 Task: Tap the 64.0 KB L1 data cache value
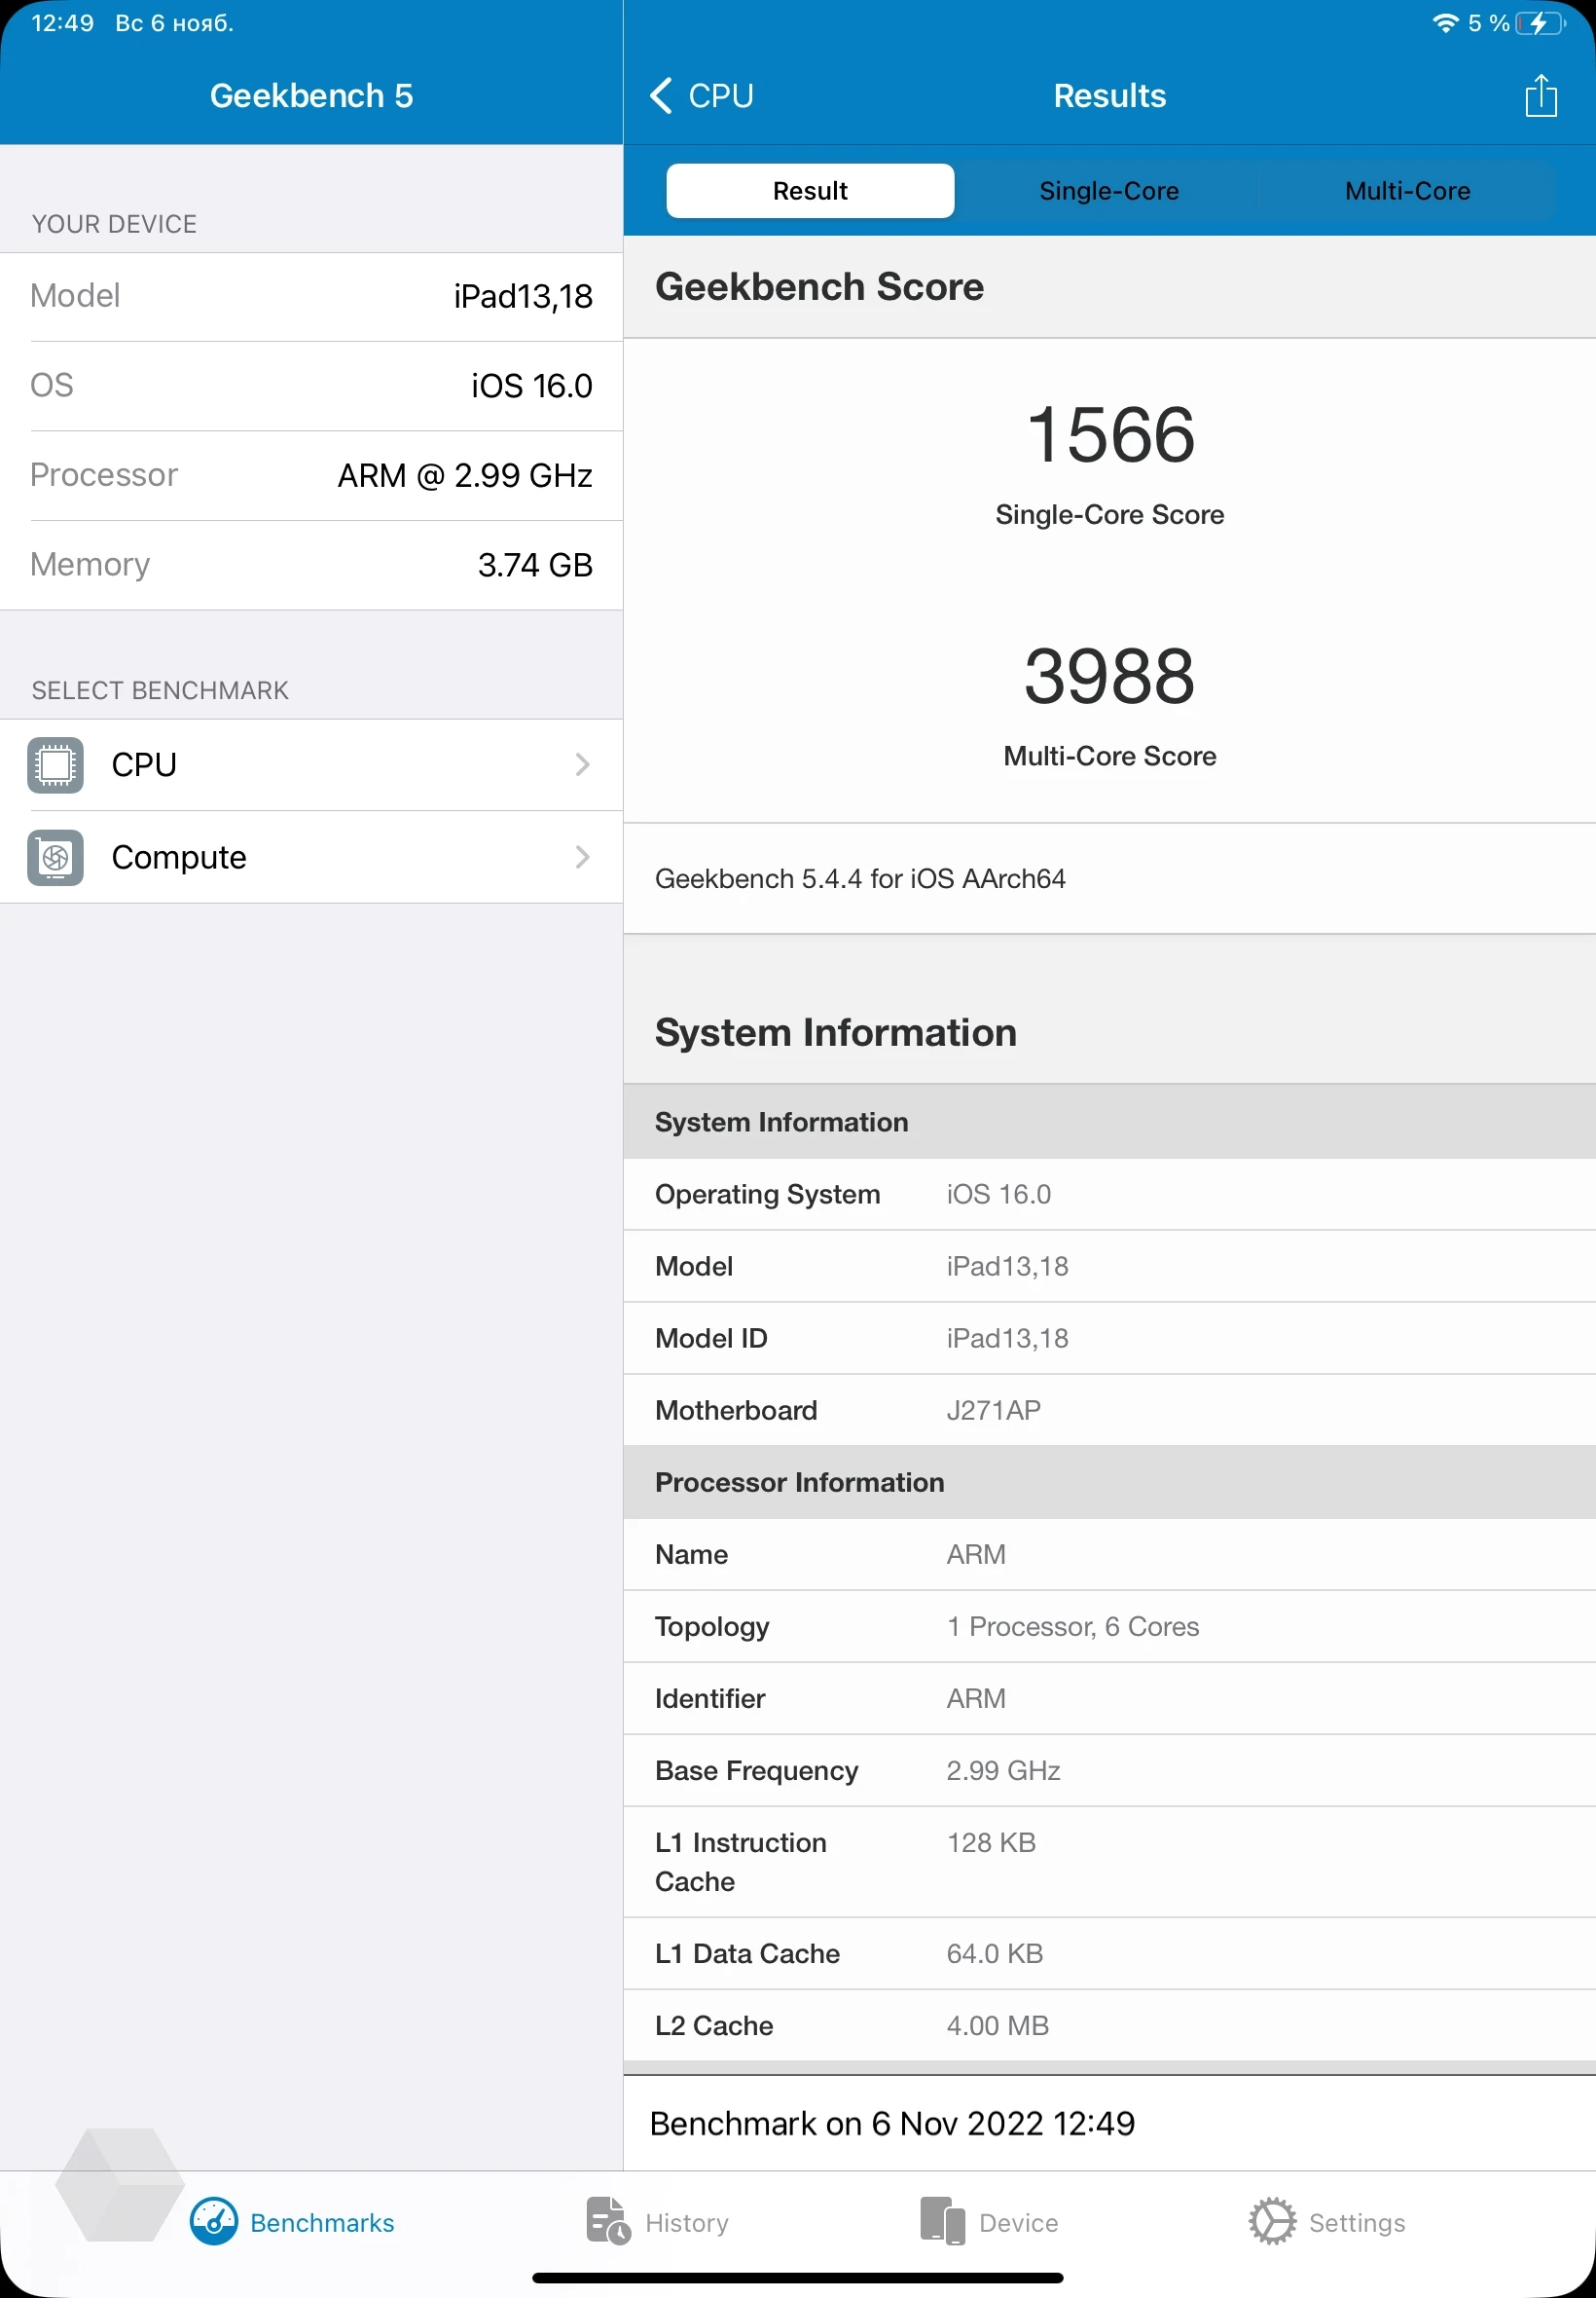point(995,1954)
